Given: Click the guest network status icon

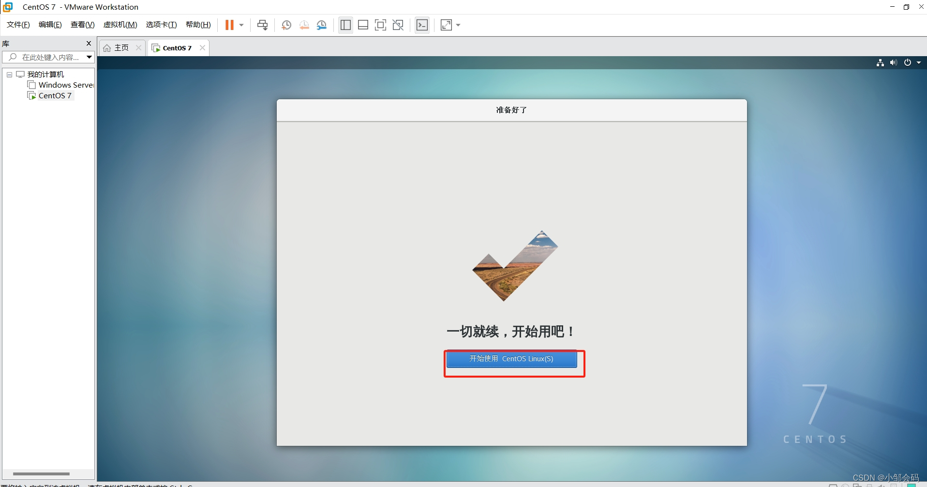Looking at the screenshot, I should pos(880,62).
